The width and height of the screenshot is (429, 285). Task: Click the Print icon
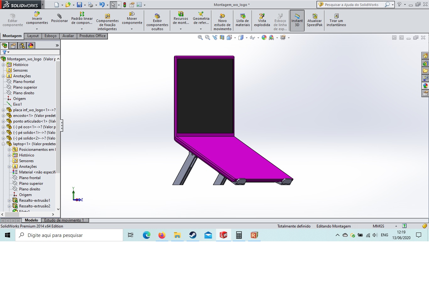90,5
